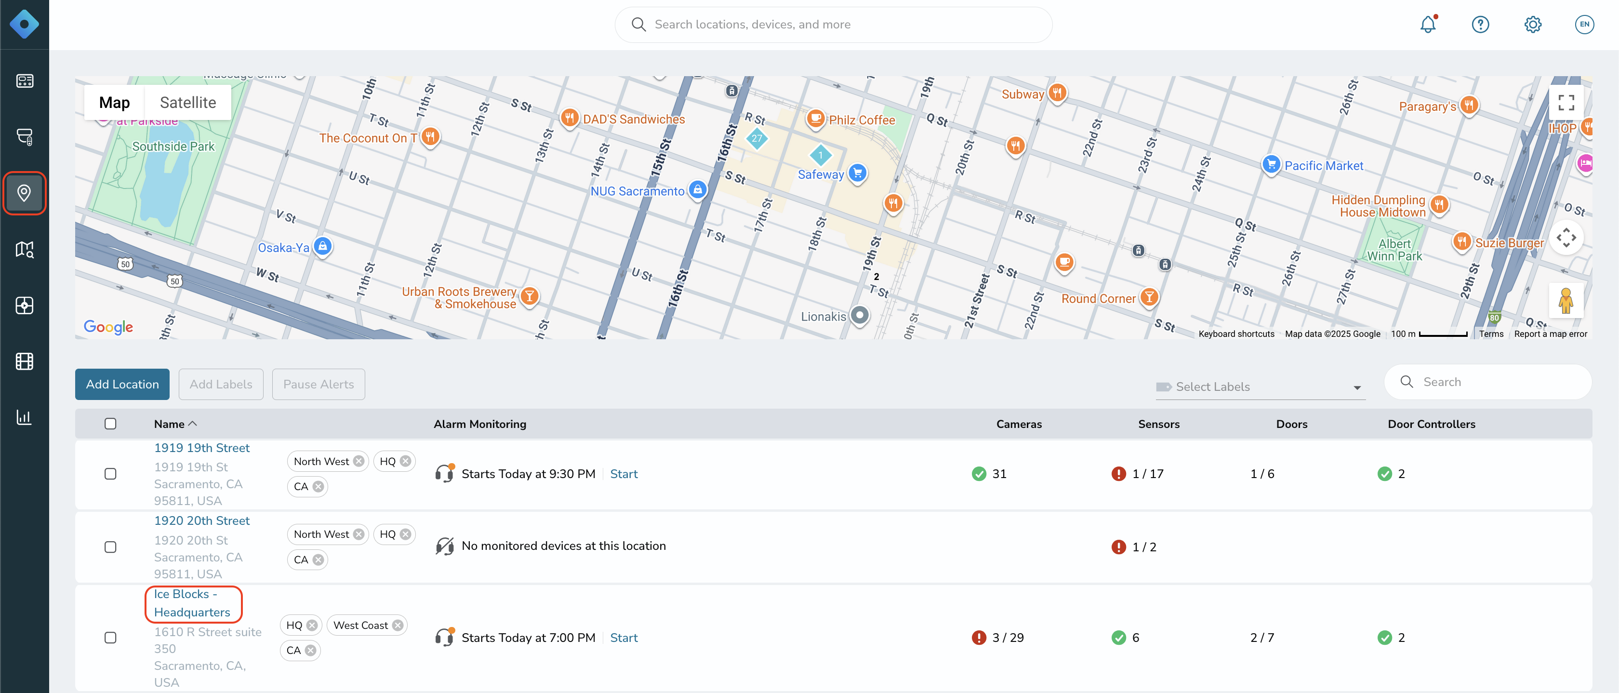Switch to Map view tab
This screenshot has height=693, width=1619.
[x=114, y=103]
